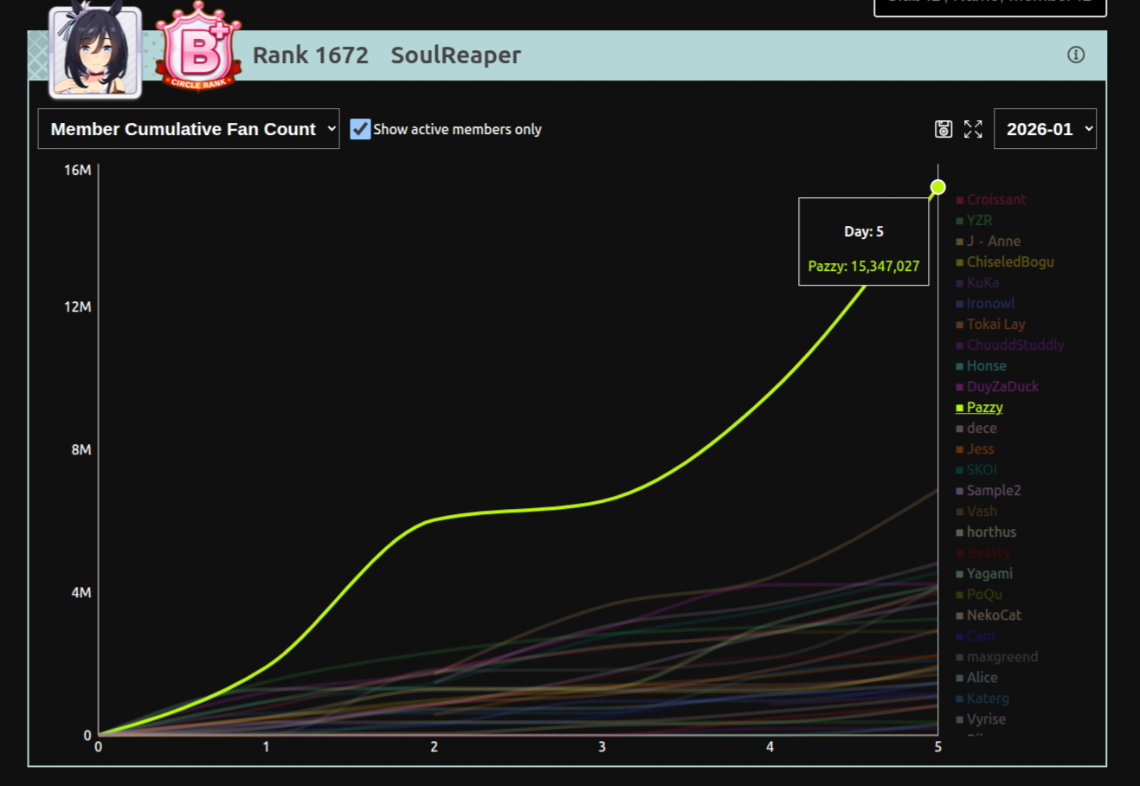Click the 4M y-axis label
Image resolution: width=1140 pixels, height=786 pixels.
[81, 592]
